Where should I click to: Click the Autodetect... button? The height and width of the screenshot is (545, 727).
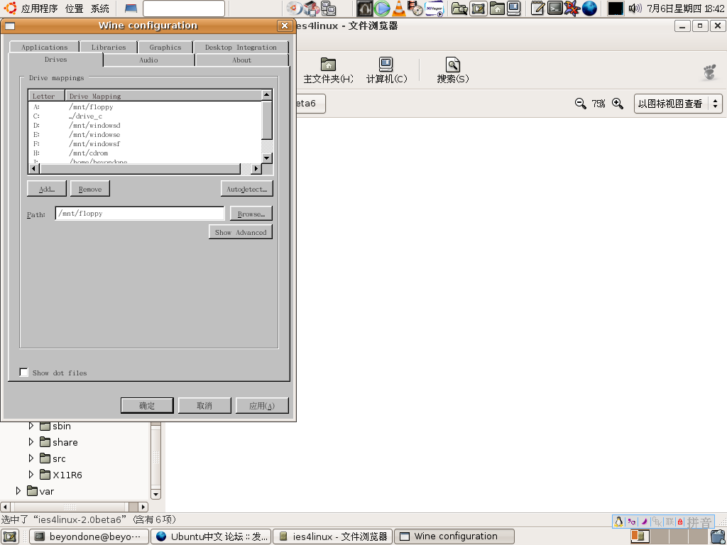pyautogui.click(x=246, y=189)
